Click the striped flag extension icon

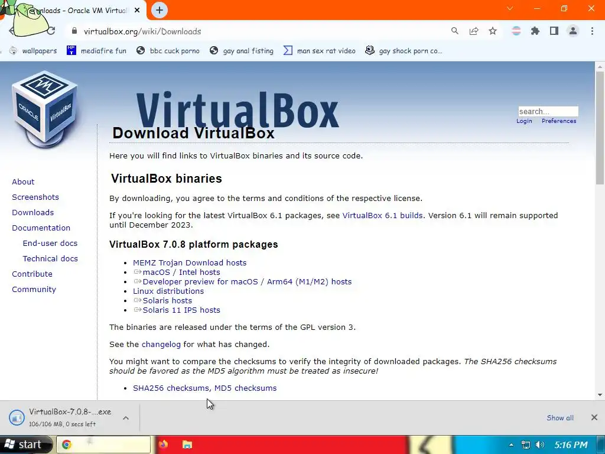pos(516,31)
